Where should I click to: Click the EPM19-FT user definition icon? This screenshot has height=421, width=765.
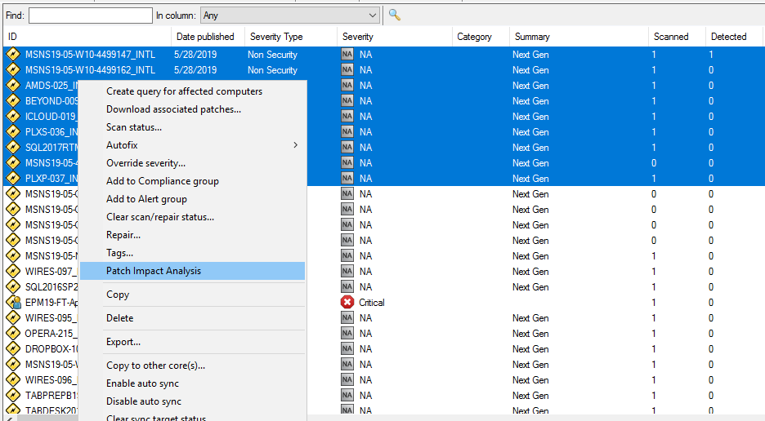tap(13, 303)
